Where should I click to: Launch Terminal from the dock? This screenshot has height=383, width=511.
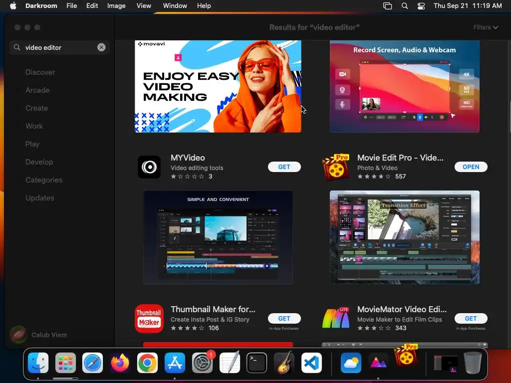coord(257,363)
